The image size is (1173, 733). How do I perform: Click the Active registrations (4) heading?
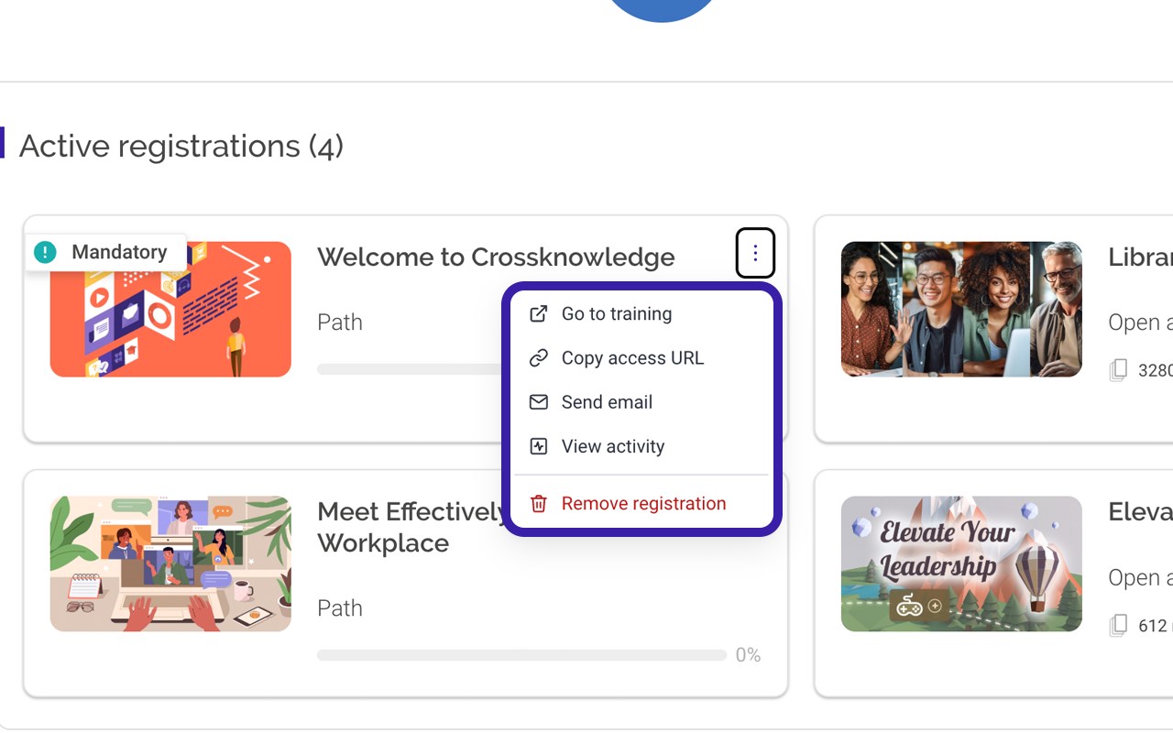point(181,146)
